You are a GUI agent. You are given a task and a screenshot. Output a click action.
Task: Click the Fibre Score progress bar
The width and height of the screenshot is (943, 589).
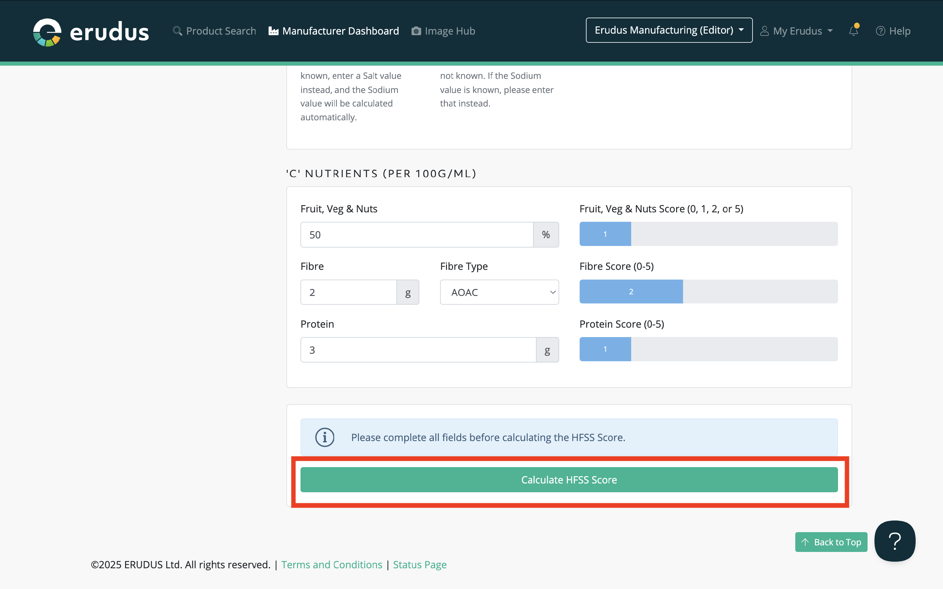point(709,292)
